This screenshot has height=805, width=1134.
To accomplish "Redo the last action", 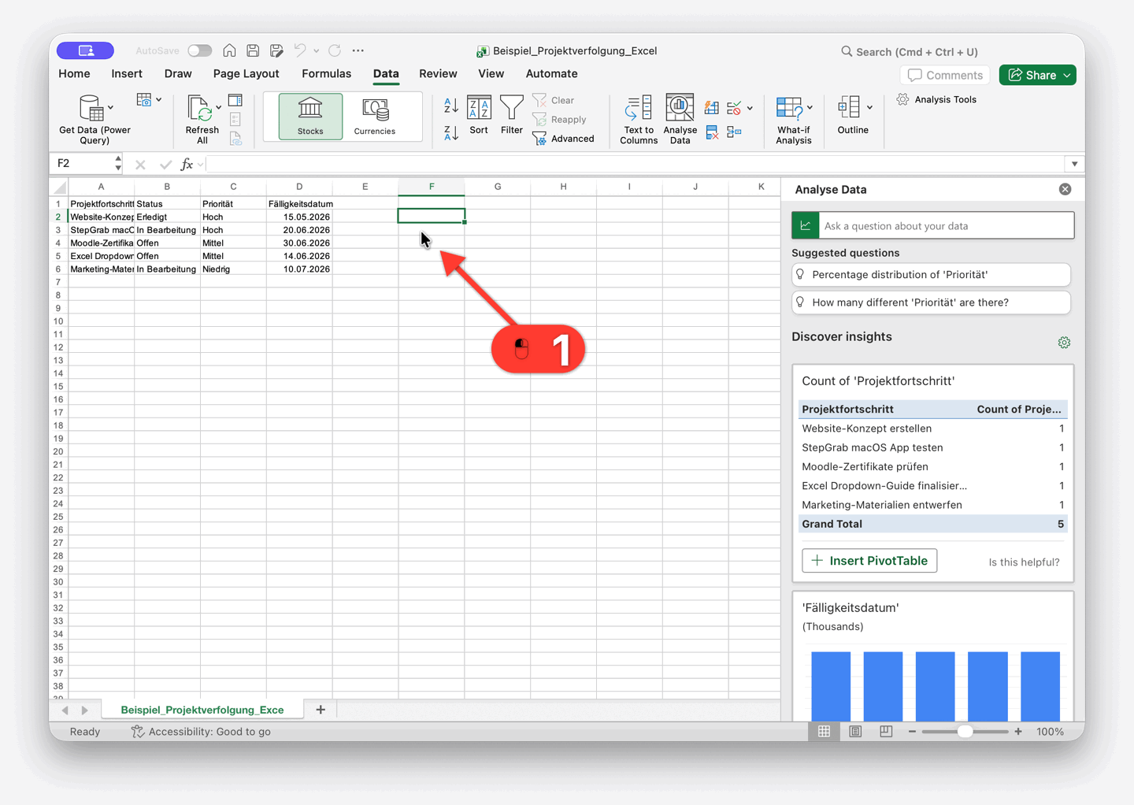I will point(335,50).
